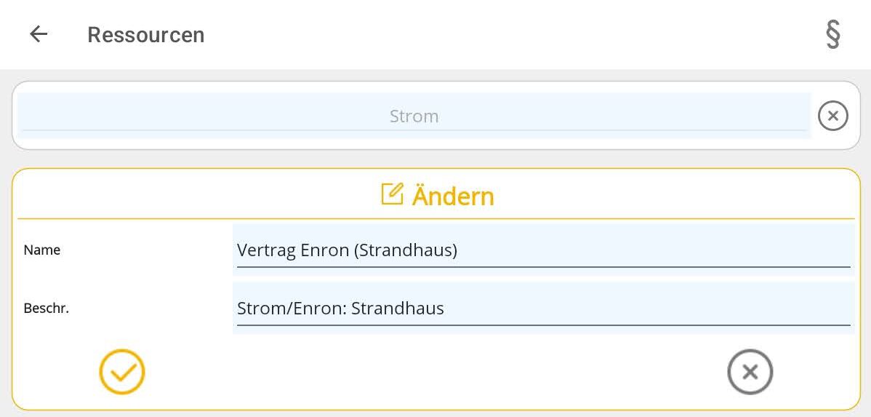Click the Name field label

(x=42, y=250)
